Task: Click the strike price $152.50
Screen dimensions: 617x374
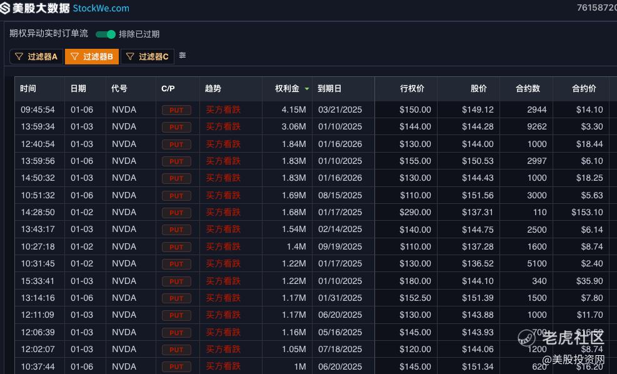Action: [415, 298]
